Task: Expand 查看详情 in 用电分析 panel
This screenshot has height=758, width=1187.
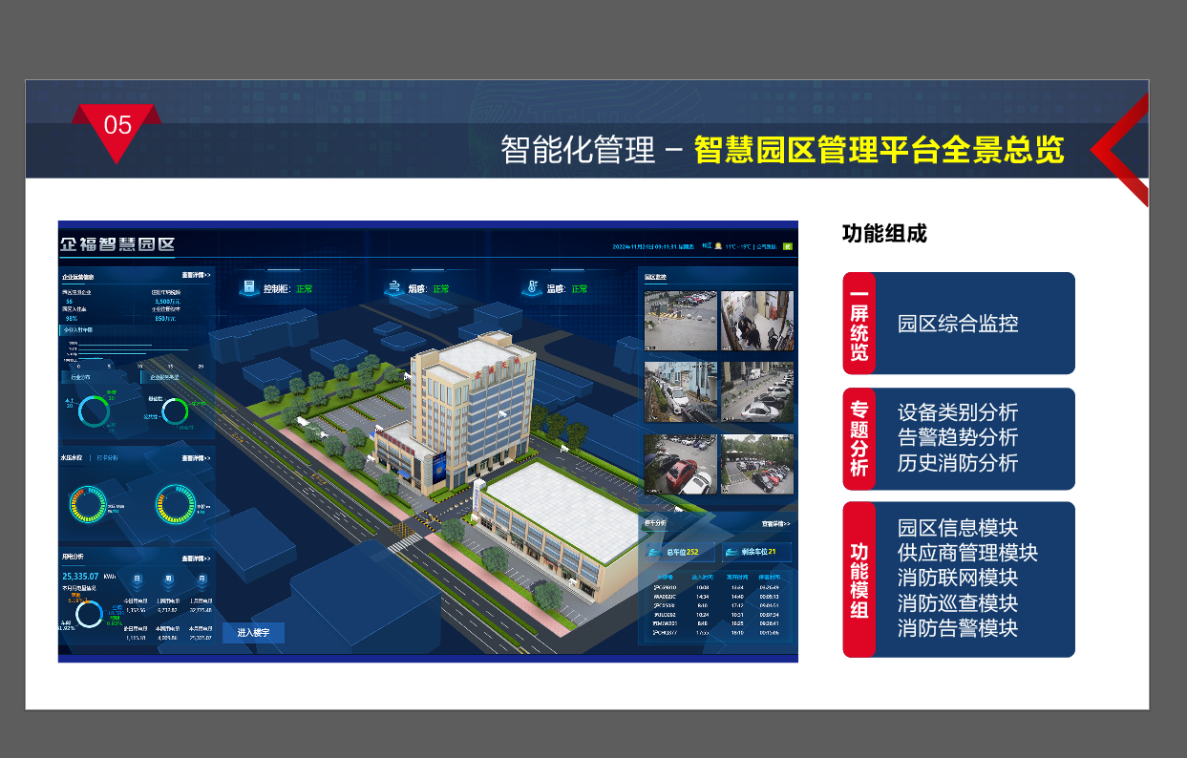Action: pos(196,559)
